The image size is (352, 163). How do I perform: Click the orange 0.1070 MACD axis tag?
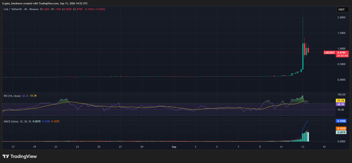[341, 128]
